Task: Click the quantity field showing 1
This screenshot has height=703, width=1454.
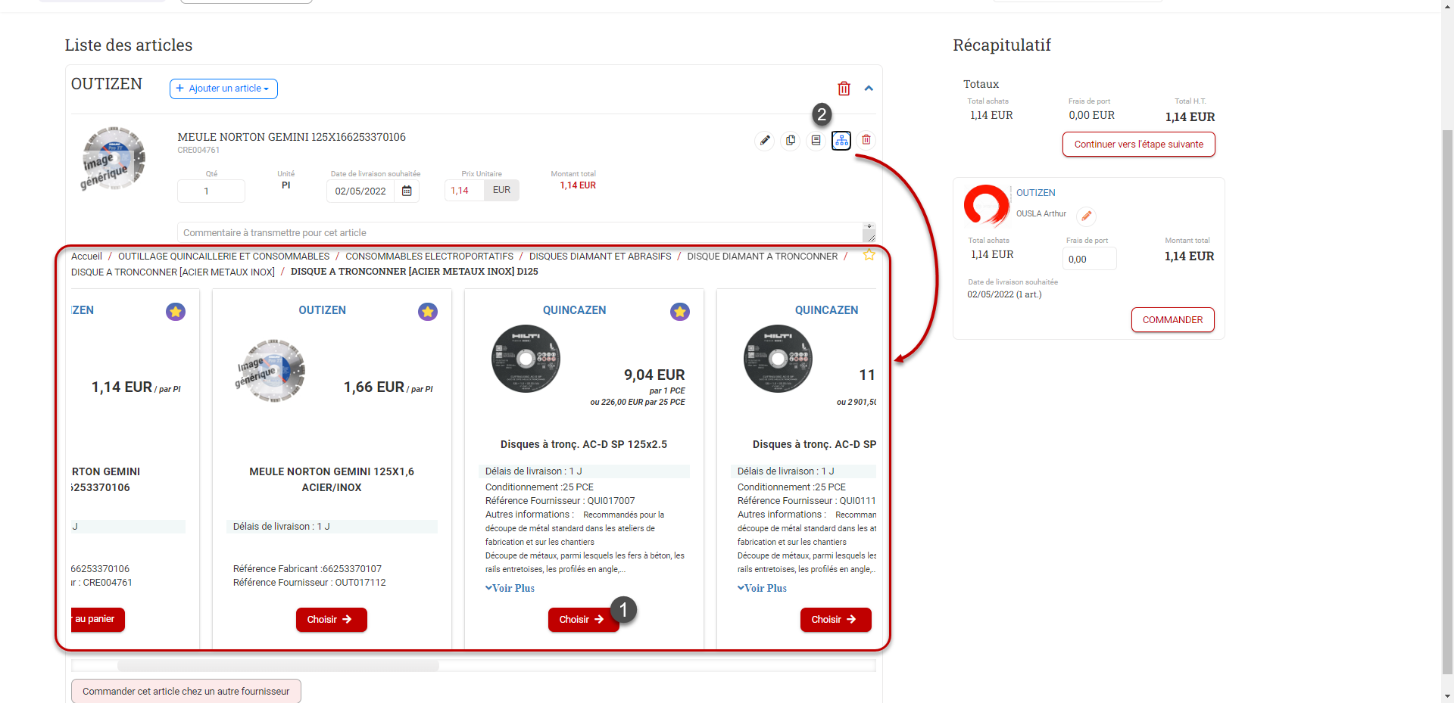Action: point(211,191)
